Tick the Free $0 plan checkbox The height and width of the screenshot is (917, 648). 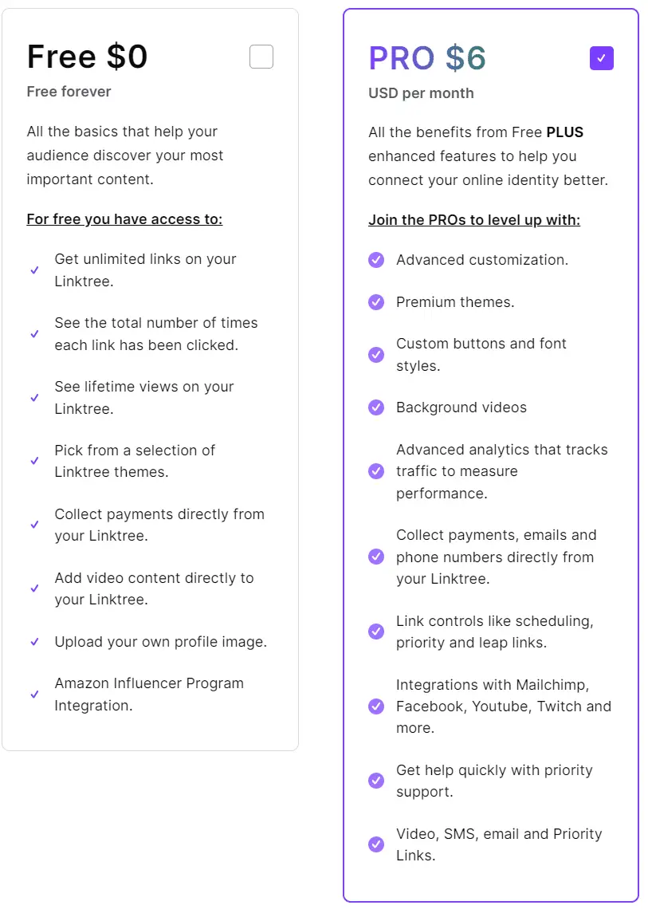click(261, 57)
